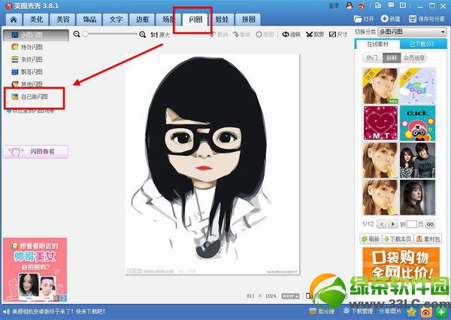Click the page number input field

click(411, 224)
